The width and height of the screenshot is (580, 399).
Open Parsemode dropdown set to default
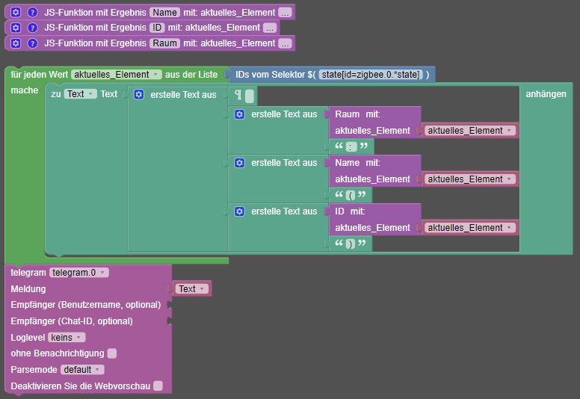pos(82,370)
